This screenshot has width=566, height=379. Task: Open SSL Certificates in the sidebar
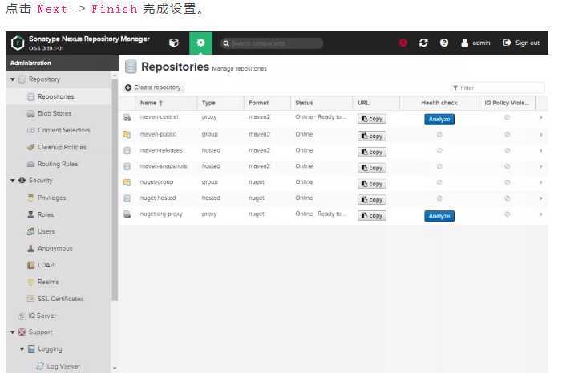pyautogui.click(x=61, y=299)
